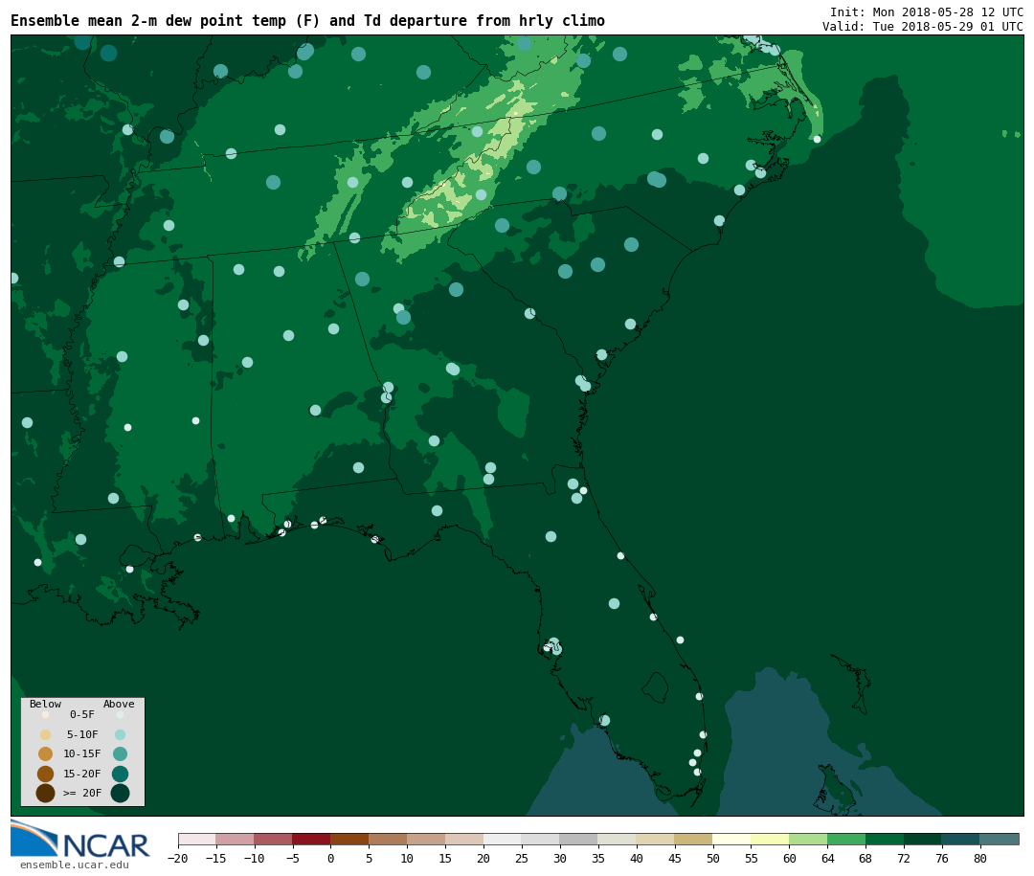Click the dark teal Above 15-20F legend circle
The image size is (1034, 876).
[x=120, y=774]
